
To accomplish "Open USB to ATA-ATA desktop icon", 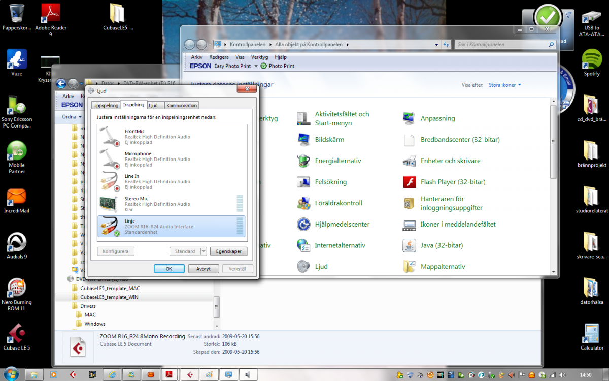I will 592,23.
